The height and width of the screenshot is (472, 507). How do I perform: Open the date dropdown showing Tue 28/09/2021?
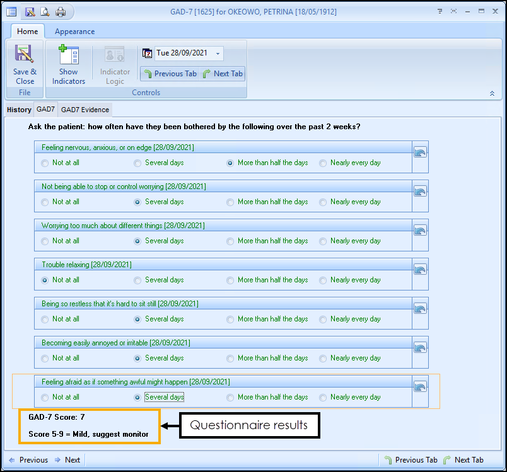click(x=218, y=54)
